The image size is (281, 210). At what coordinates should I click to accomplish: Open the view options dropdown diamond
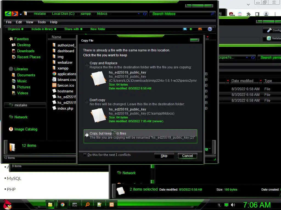click(x=191, y=29)
